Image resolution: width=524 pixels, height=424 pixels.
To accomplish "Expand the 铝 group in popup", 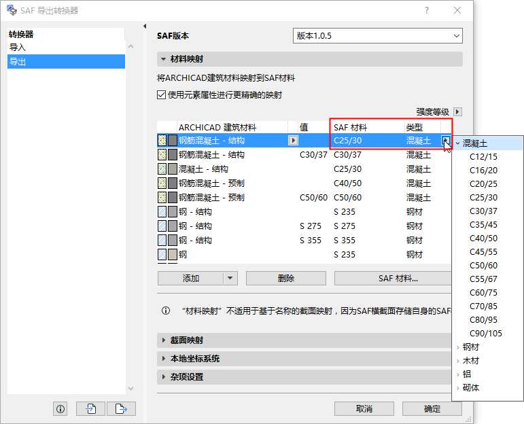I will tap(458, 374).
